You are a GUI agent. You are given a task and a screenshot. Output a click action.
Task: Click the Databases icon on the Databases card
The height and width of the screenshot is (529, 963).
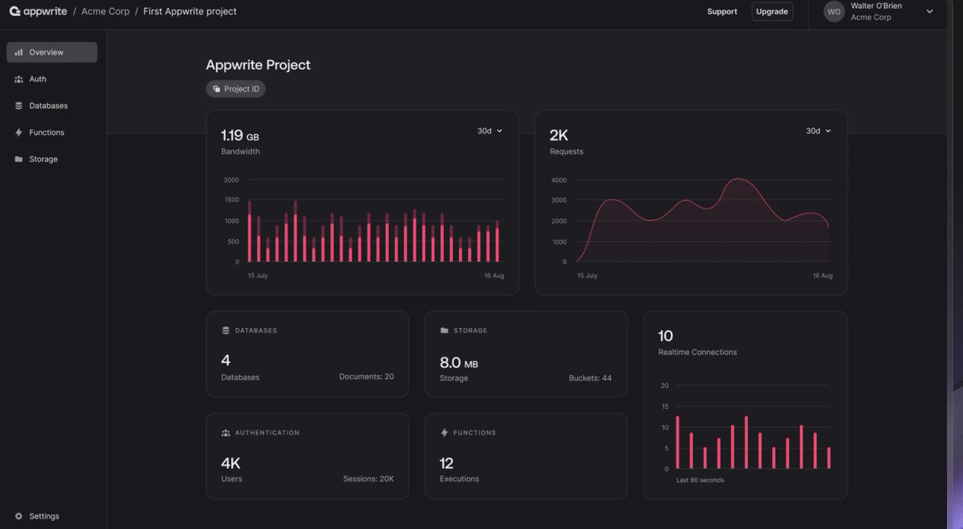pyautogui.click(x=226, y=329)
